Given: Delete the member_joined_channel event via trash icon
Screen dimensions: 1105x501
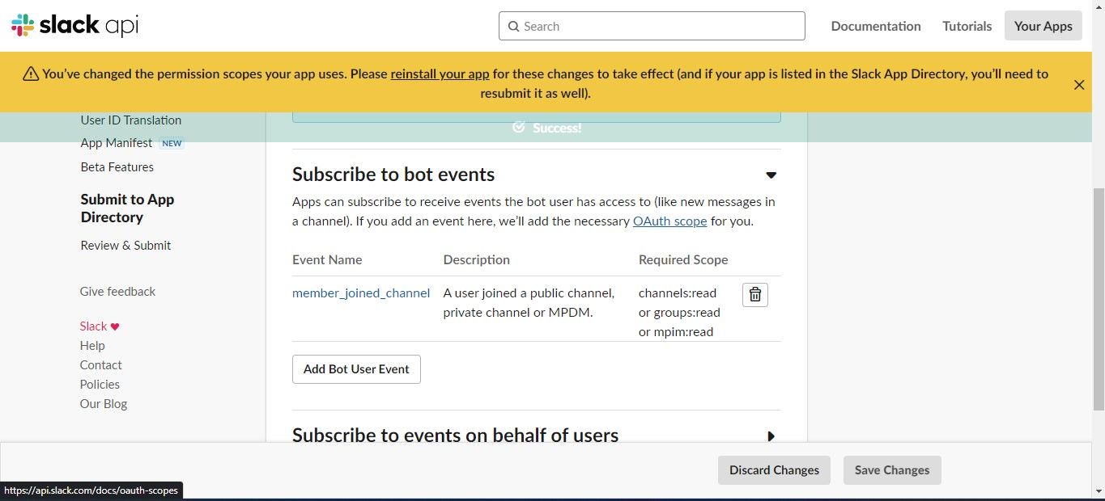Looking at the screenshot, I should click(x=754, y=295).
